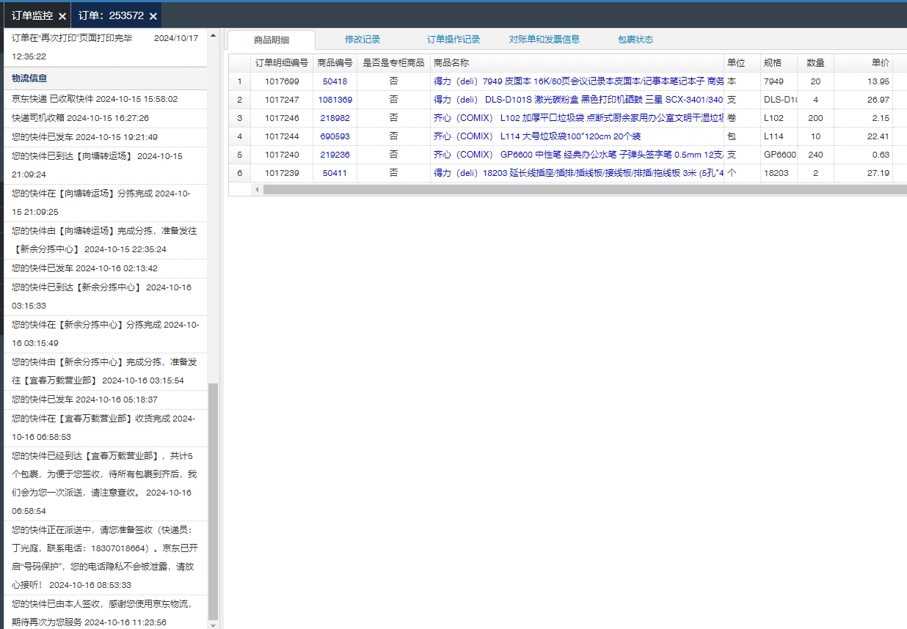
Task: Open the 齐心 L114 大号垃圾袋 link
Action: click(537, 136)
